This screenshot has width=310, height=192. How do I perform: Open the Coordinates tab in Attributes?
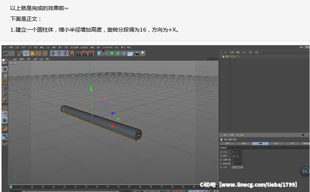[244, 144]
